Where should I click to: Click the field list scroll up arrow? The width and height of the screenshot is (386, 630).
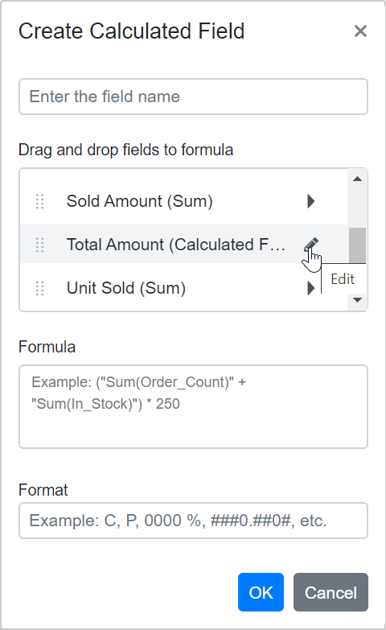click(357, 179)
